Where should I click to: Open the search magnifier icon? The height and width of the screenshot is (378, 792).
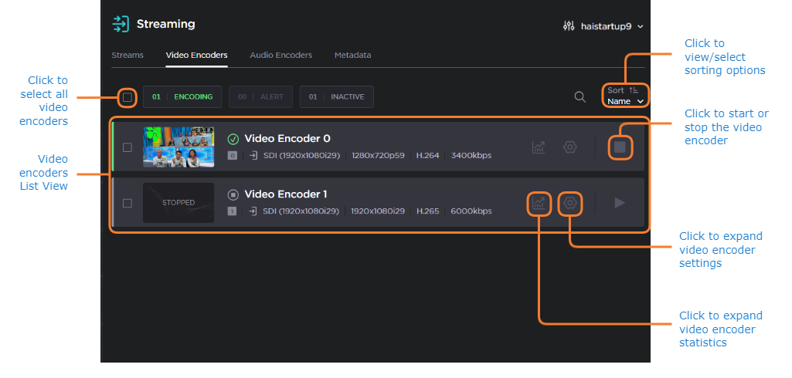tap(580, 97)
